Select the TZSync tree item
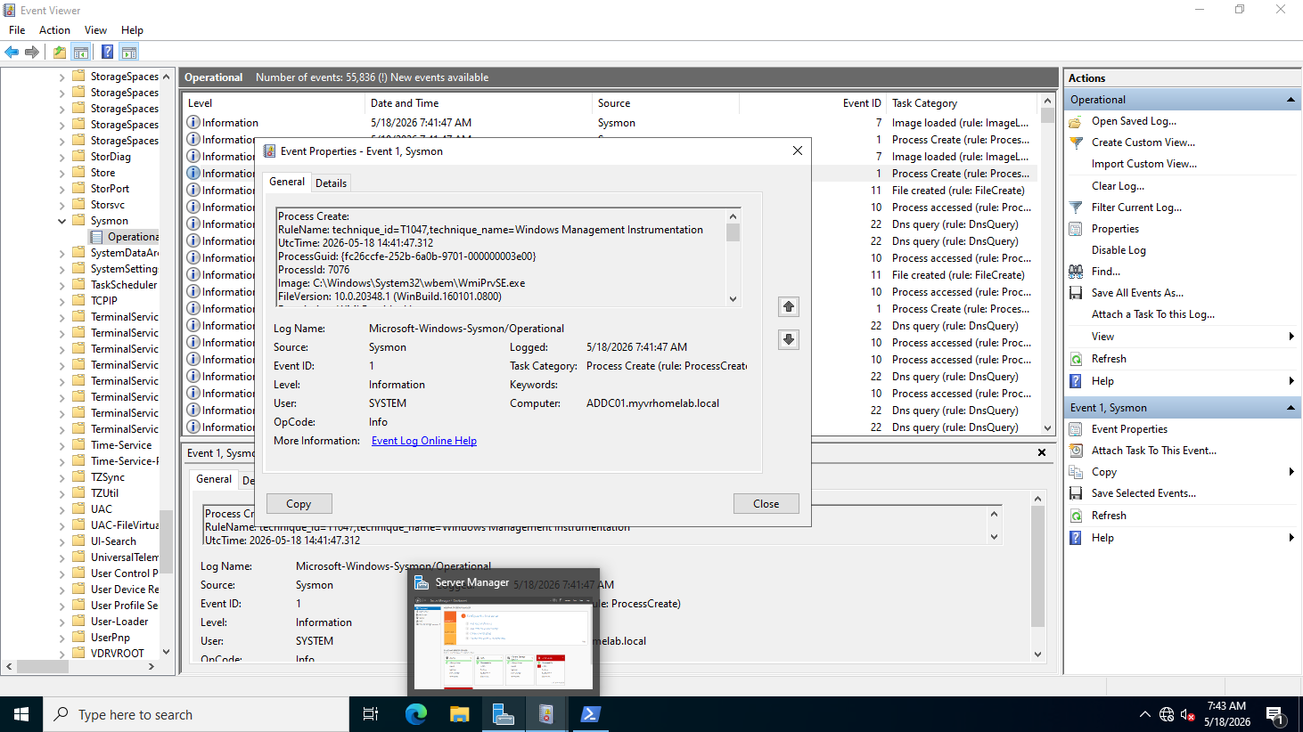 108,477
